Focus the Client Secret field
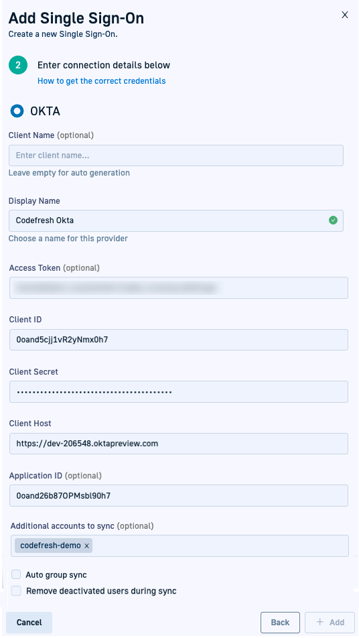The width and height of the screenshot is (359, 638). (x=178, y=392)
